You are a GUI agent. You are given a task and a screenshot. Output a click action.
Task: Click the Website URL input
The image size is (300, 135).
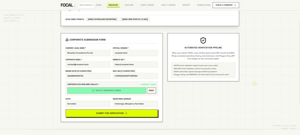(x=135, y=64)
